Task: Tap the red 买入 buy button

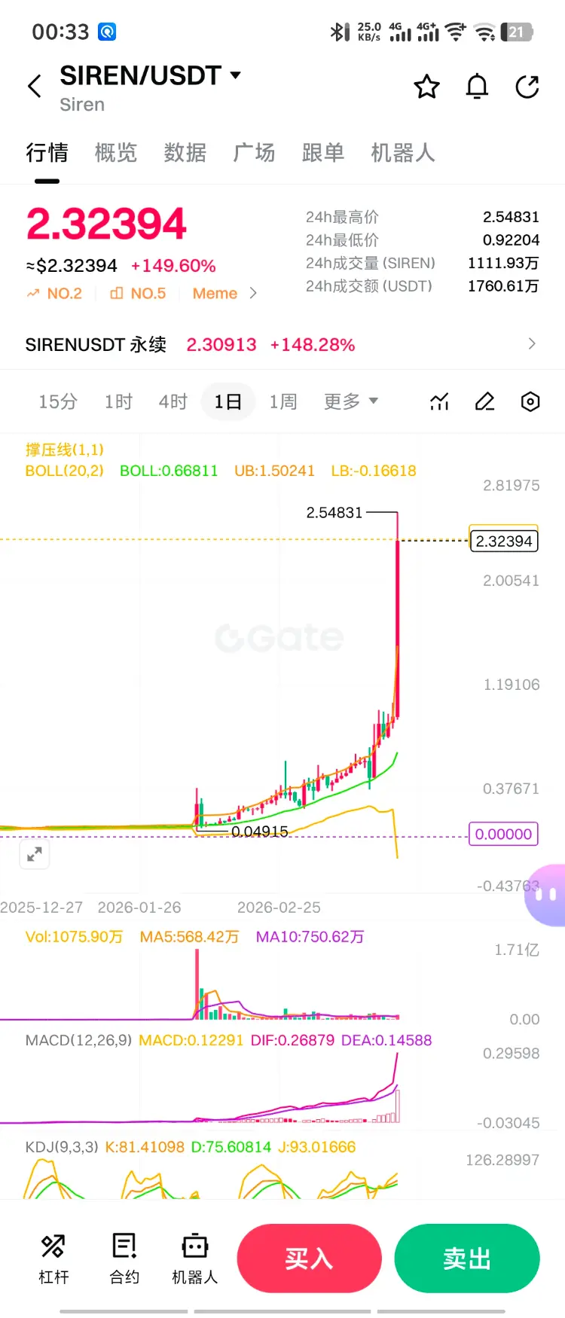Action: pyautogui.click(x=310, y=1259)
